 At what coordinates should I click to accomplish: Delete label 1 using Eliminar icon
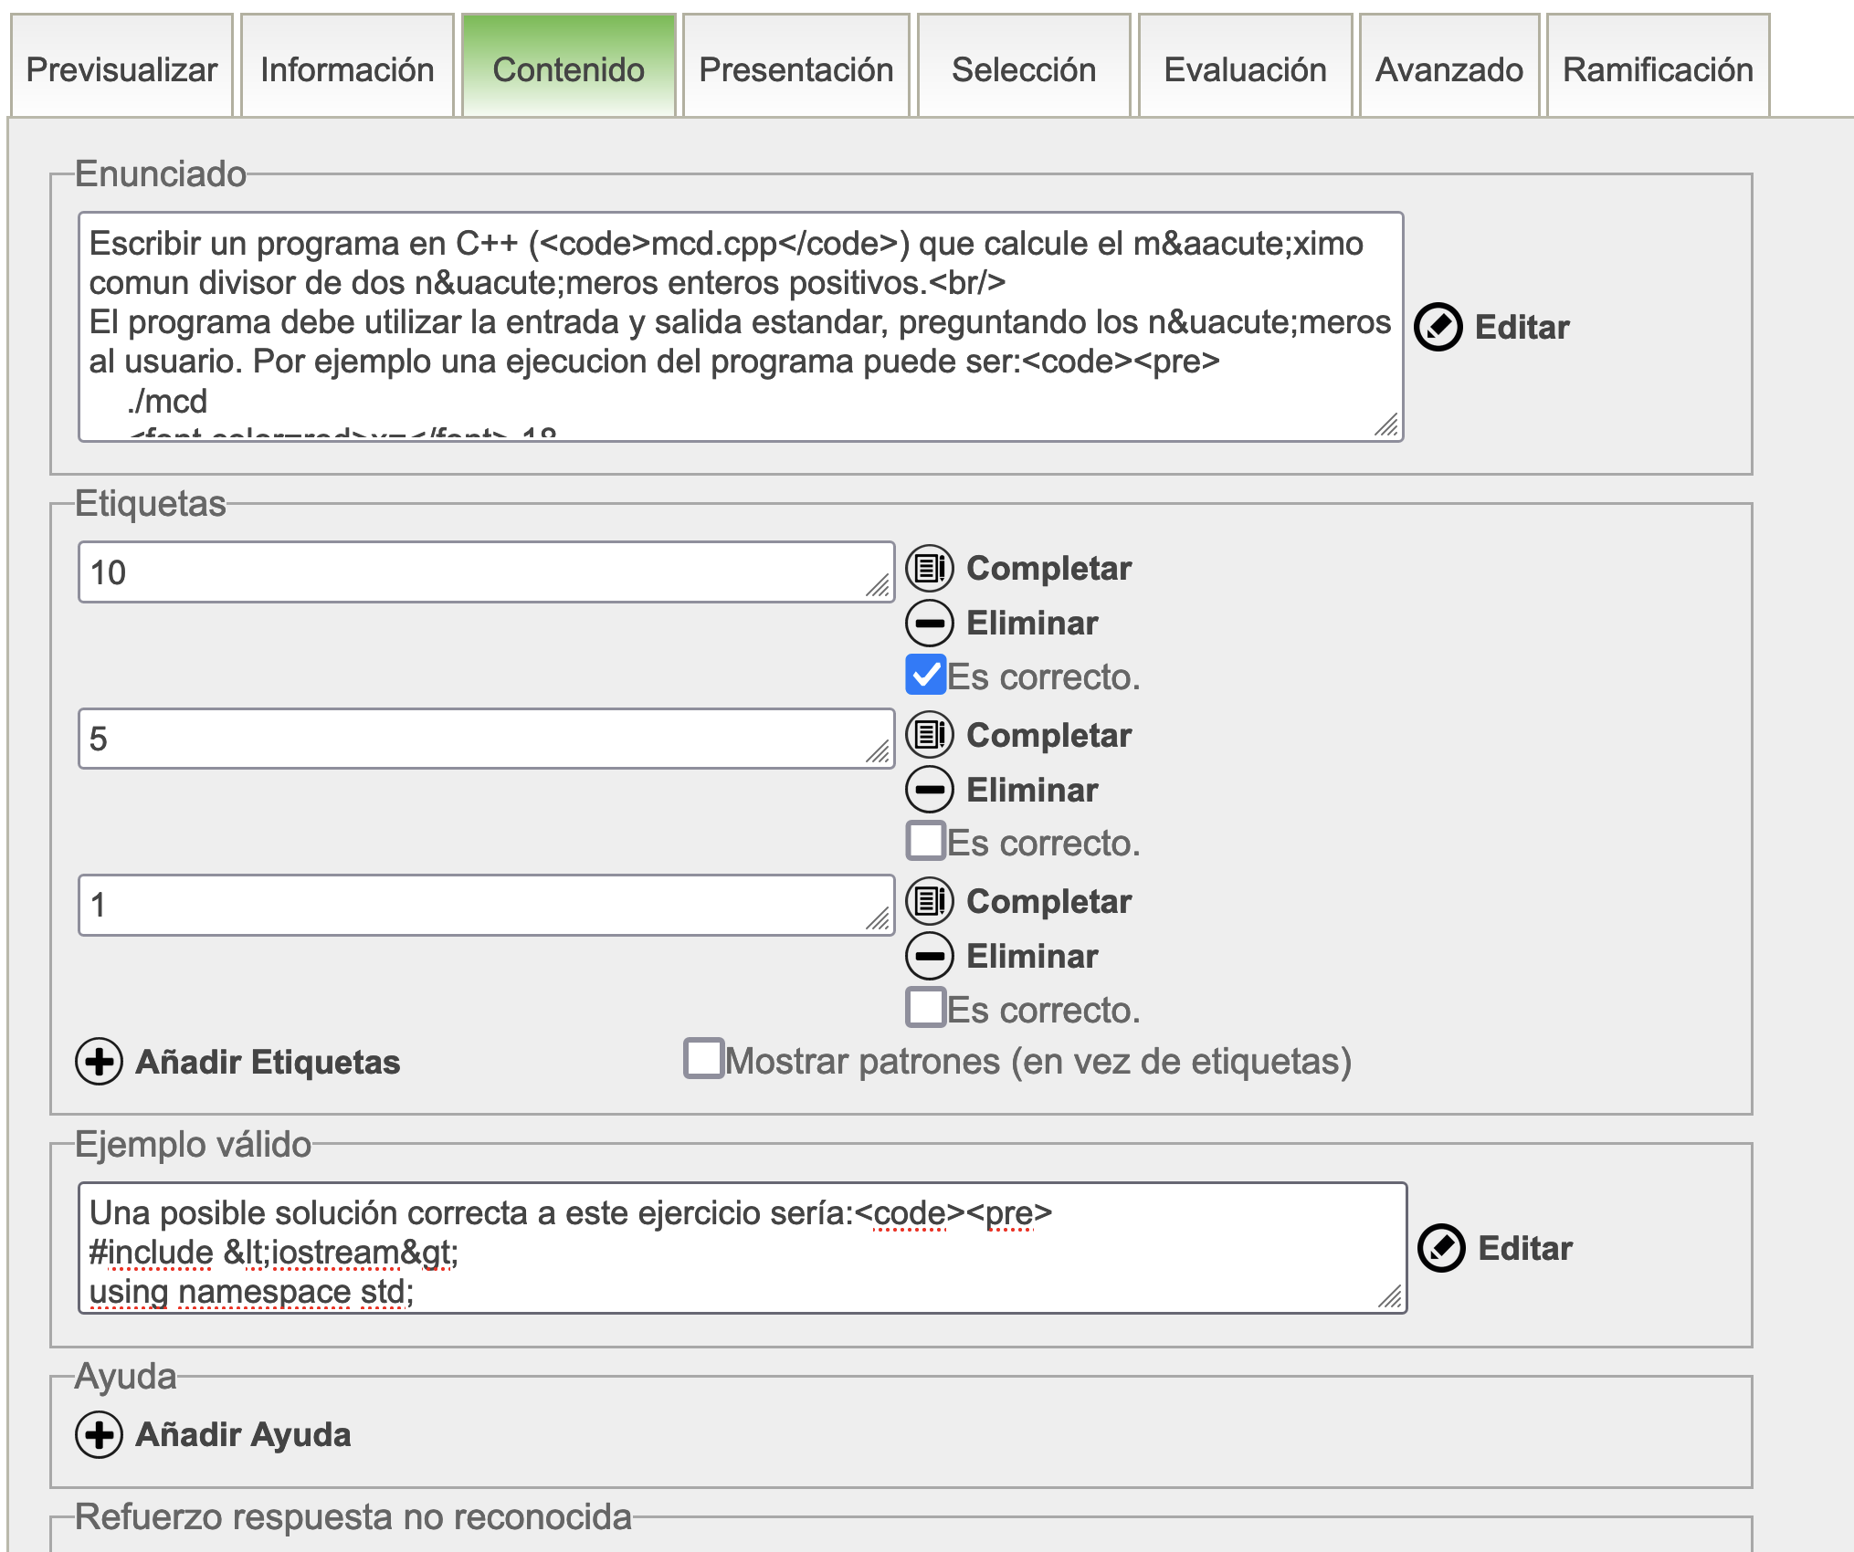(x=929, y=956)
